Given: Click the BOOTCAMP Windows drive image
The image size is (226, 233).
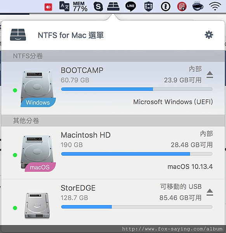Looking at the screenshot, I should pyautogui.click(x=38, y=89).
